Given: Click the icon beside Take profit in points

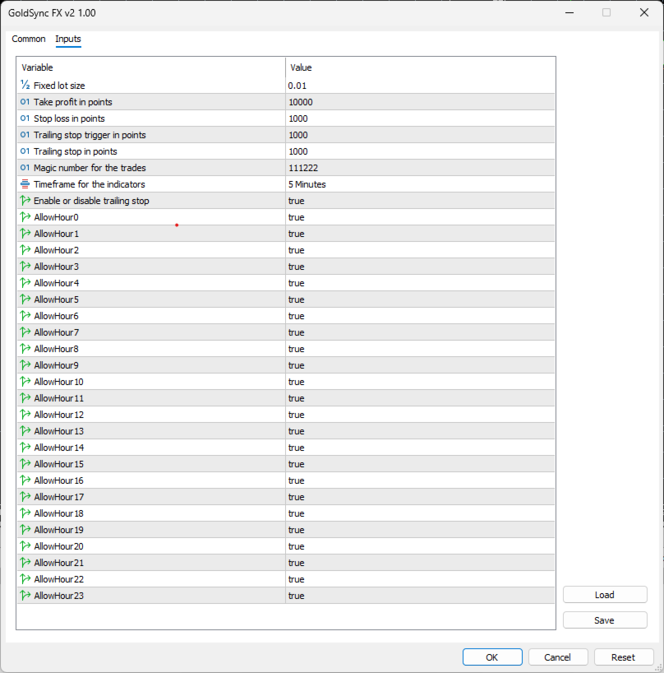Looking at the screenshot, I should pos(25,102).
